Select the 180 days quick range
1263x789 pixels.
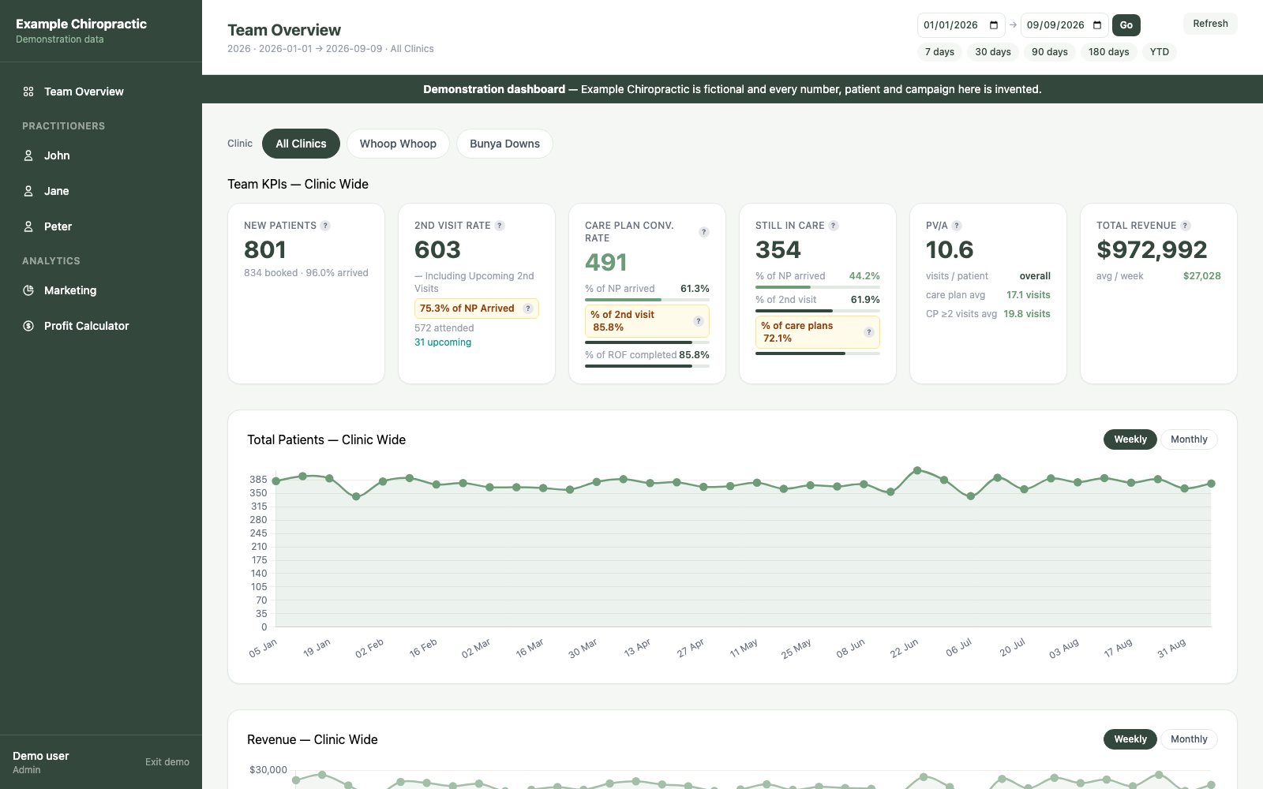pos(1108,52)
